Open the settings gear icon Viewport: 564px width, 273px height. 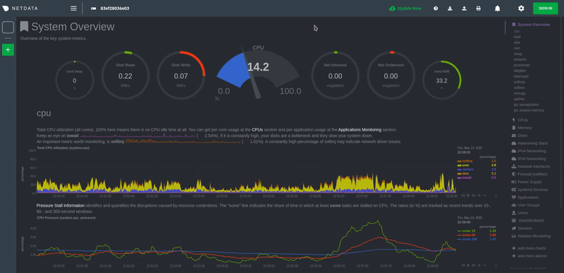click(521, 8)
